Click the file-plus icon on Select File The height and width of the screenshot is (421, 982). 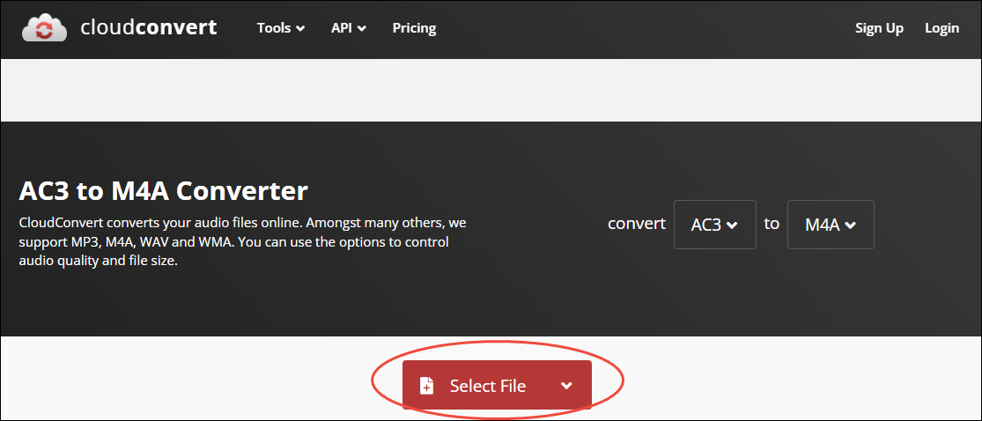click(x=426, y=385)
